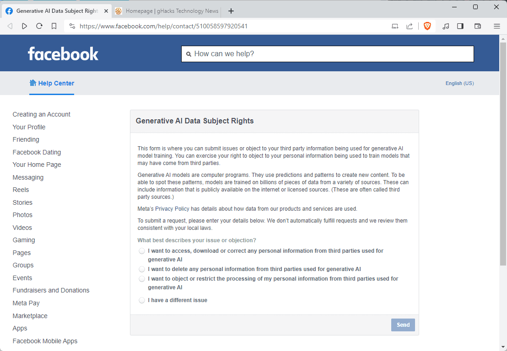Select the access, download or correct option
The width and height of the screenshot is (507, 351).
click(142, 251)
